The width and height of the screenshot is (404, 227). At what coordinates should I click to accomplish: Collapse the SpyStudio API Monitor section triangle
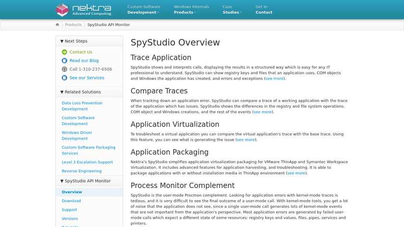(x=62, y=181)
